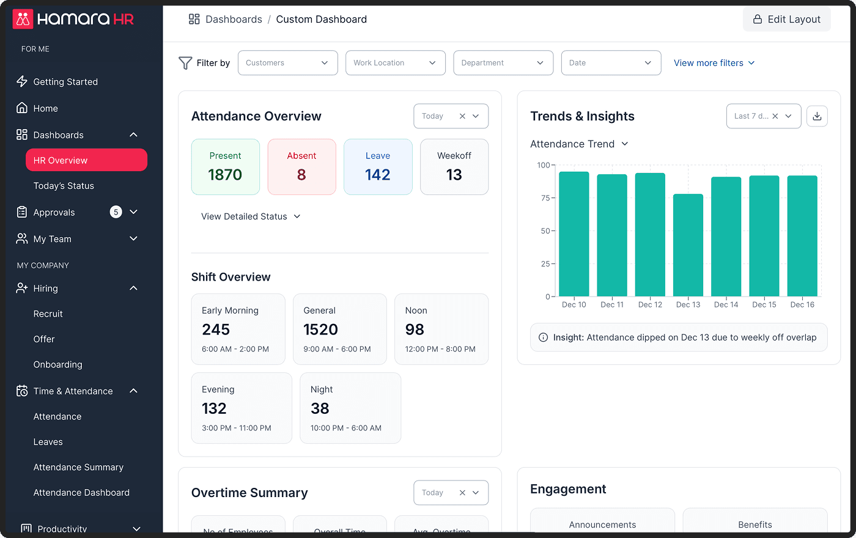Screen dimensions: 856x538
Task: Click the Time & Attendance calendar-clock icon
Action: click(22, 391)
